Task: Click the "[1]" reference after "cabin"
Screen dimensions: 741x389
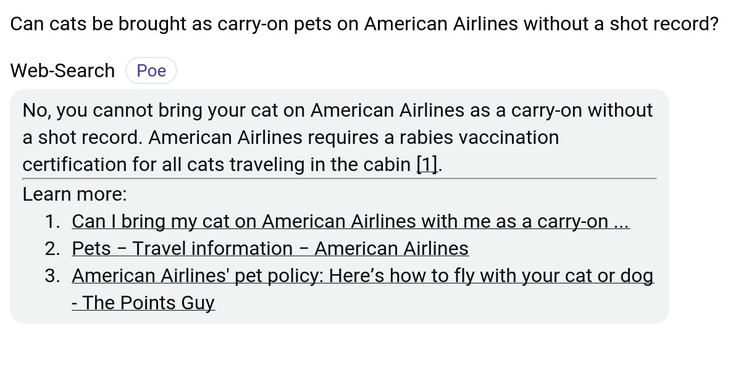Action: point(427,164)
